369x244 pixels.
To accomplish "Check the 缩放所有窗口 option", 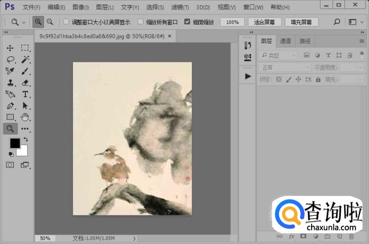I will click(x=141, y=22).
